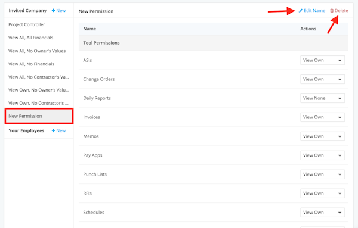Click the Name column header
The height and width of the screenshot is (228, 358).
89,29
